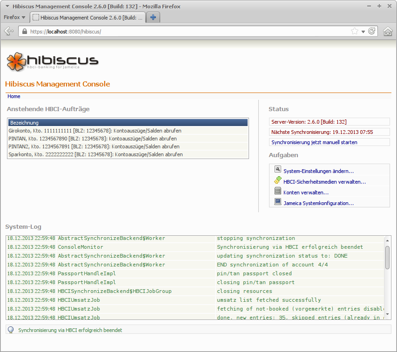Click the System-Log scroll down arrow

click(x=387, y=314)
